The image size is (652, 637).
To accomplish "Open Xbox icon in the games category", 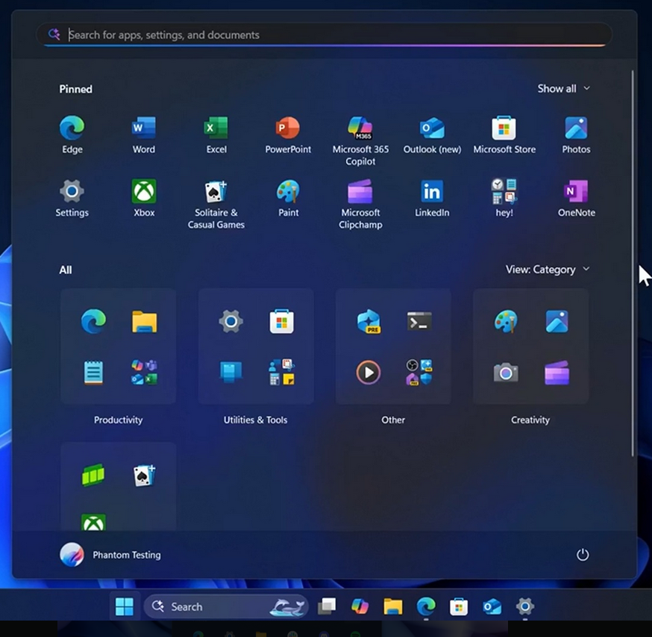I will pyautogui.click(x=93, y=522).
